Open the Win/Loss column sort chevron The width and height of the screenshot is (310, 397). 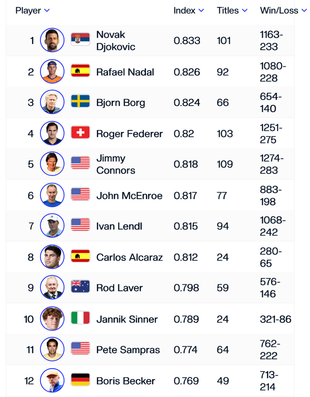(304, 11)
